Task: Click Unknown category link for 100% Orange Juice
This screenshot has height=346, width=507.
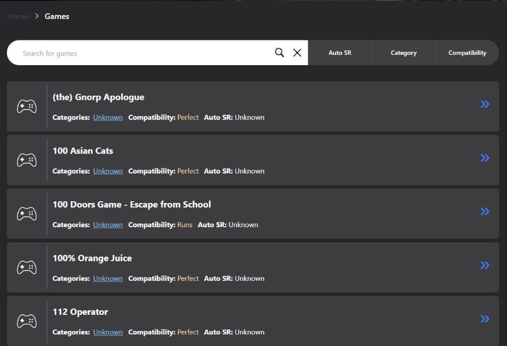Action: point(108,279)
